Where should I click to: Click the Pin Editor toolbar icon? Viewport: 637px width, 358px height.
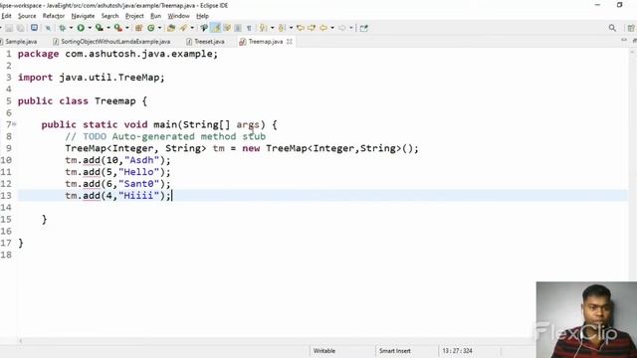(363, 28)
